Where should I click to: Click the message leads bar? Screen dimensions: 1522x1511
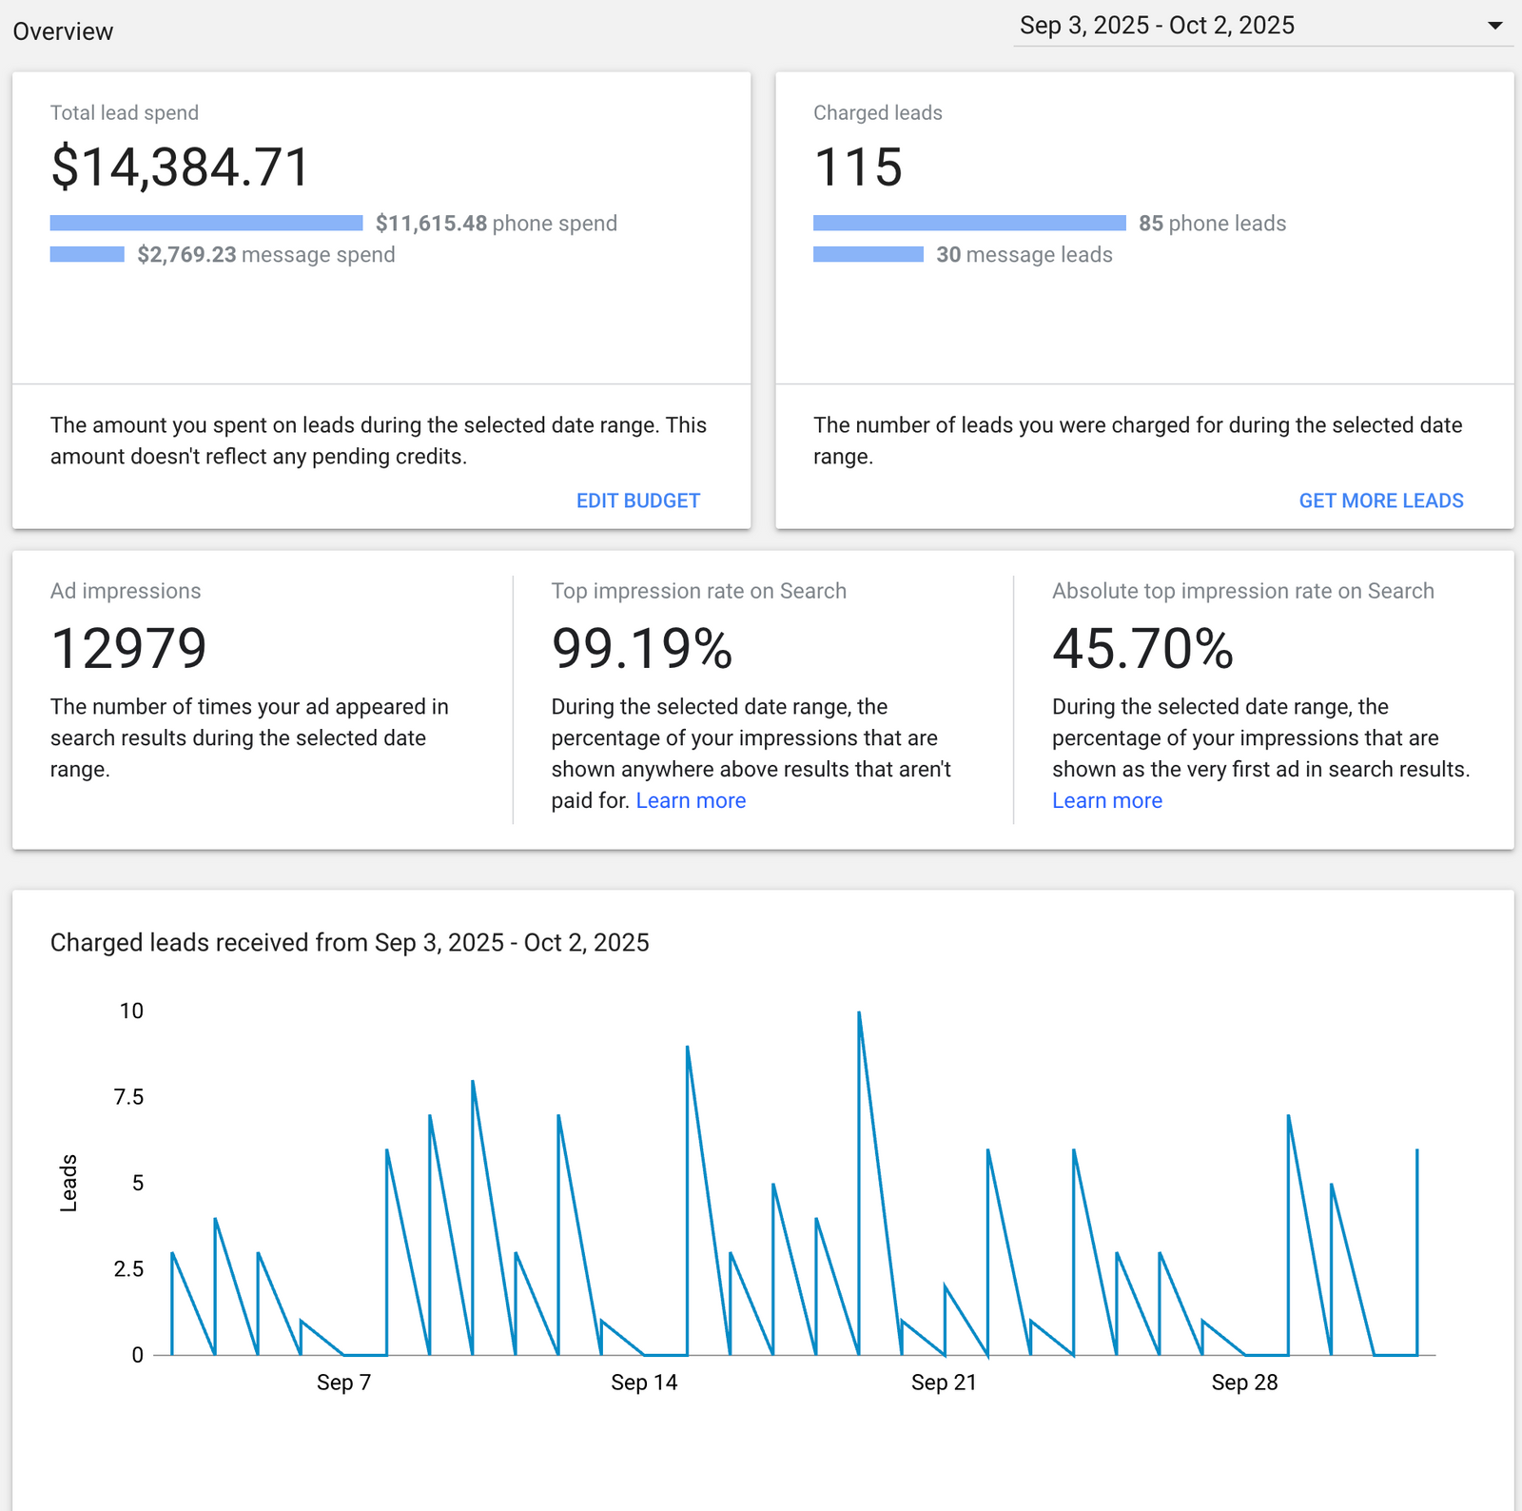pos(868,254)
